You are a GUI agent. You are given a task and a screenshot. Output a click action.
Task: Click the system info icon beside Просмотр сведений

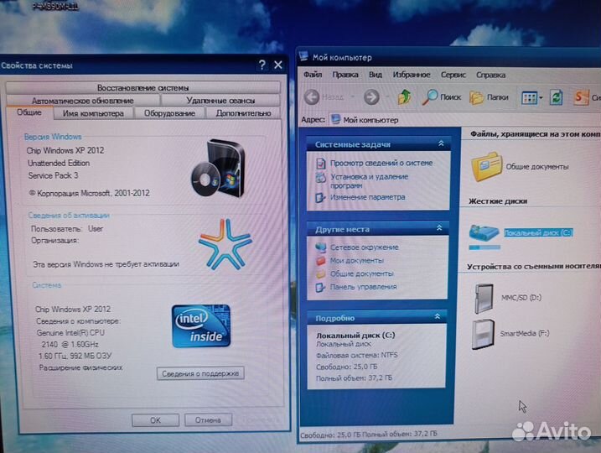pos(320,164)
